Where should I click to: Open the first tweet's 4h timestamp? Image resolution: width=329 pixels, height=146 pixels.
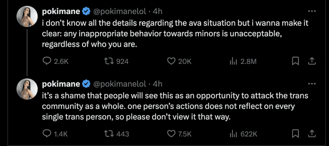(157, 12)
